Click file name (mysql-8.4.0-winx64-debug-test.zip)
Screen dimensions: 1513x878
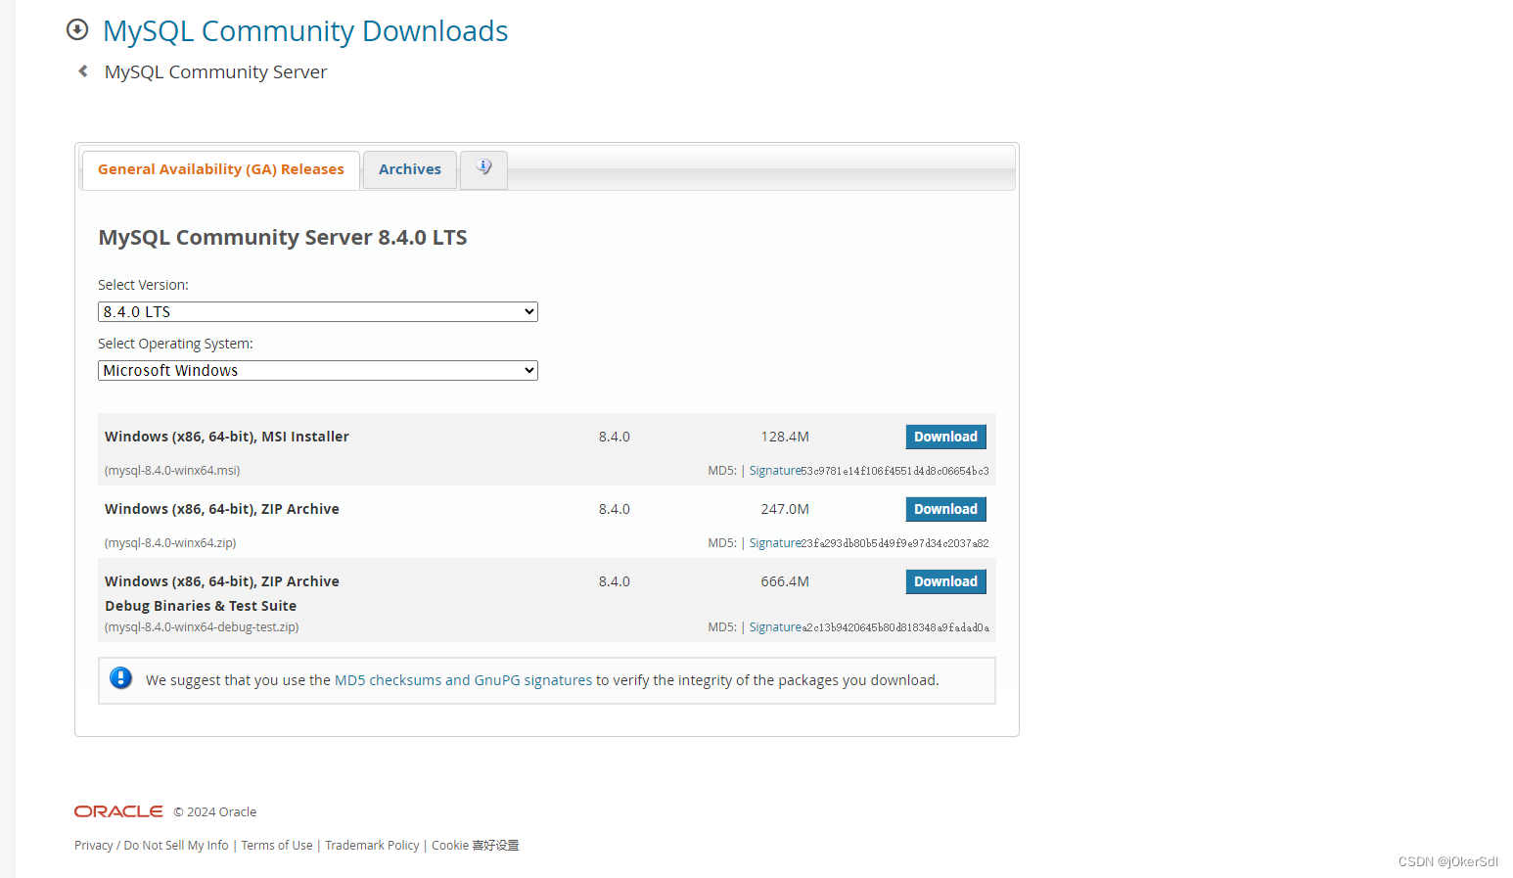[x=202, y=627]
